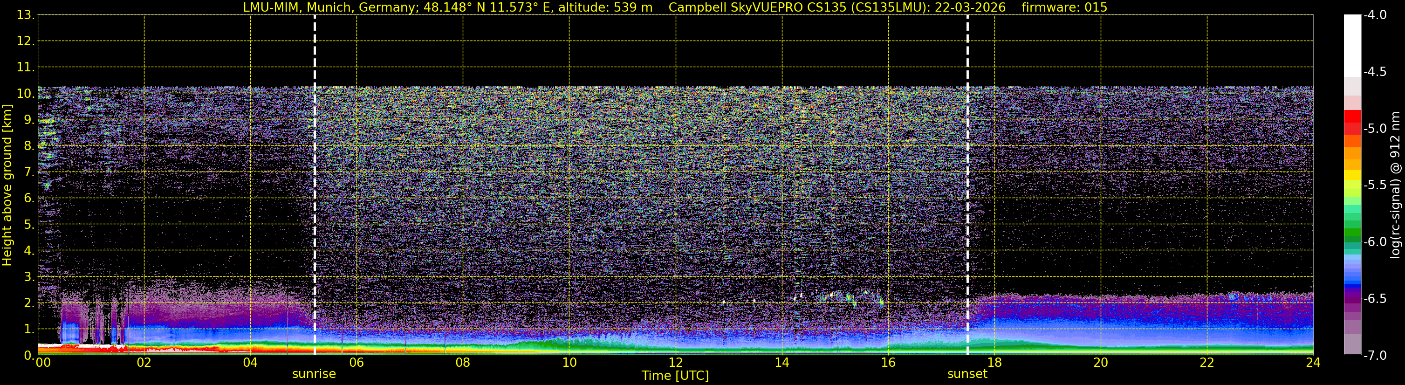Click the date '22-03-2026' in the title

pos(970,7)
